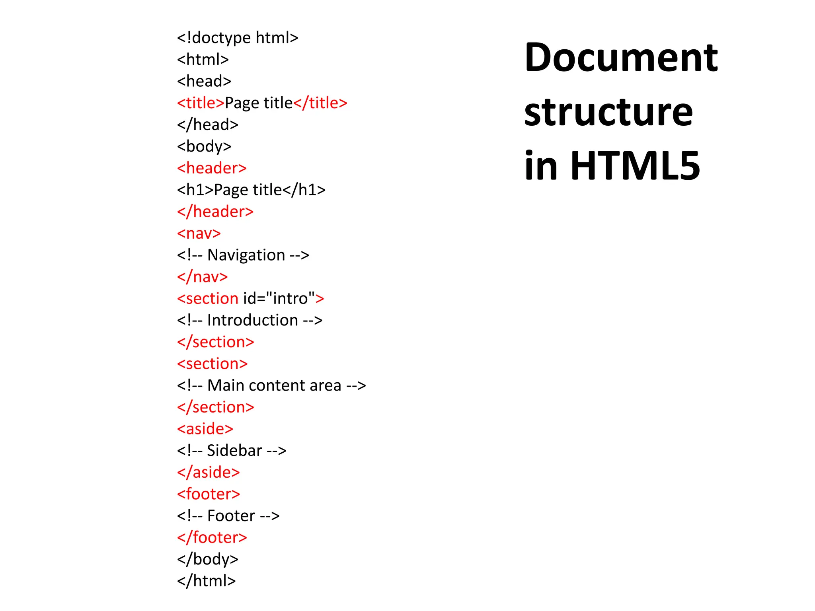Click the red "<title>Page title</title>" line

click(x=262, y=103)
